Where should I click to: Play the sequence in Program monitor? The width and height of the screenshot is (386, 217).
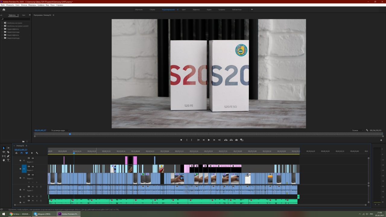(209, 140)
